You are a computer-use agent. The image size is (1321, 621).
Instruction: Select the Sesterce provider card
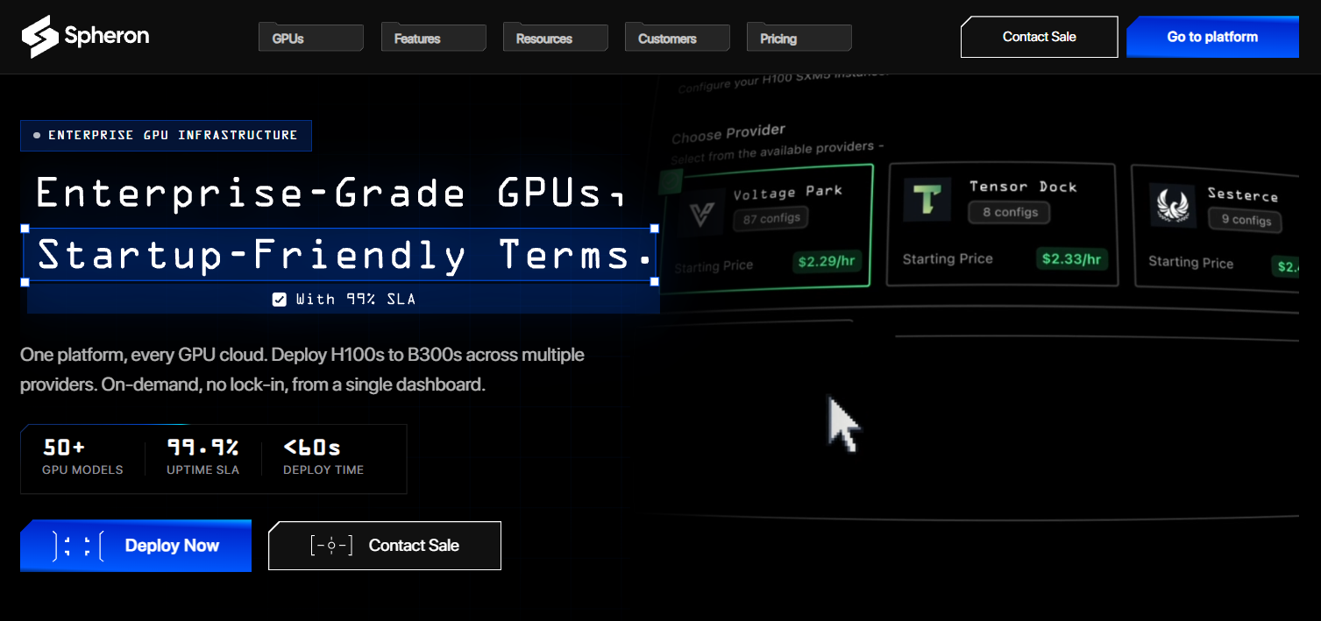point(1215,227)
